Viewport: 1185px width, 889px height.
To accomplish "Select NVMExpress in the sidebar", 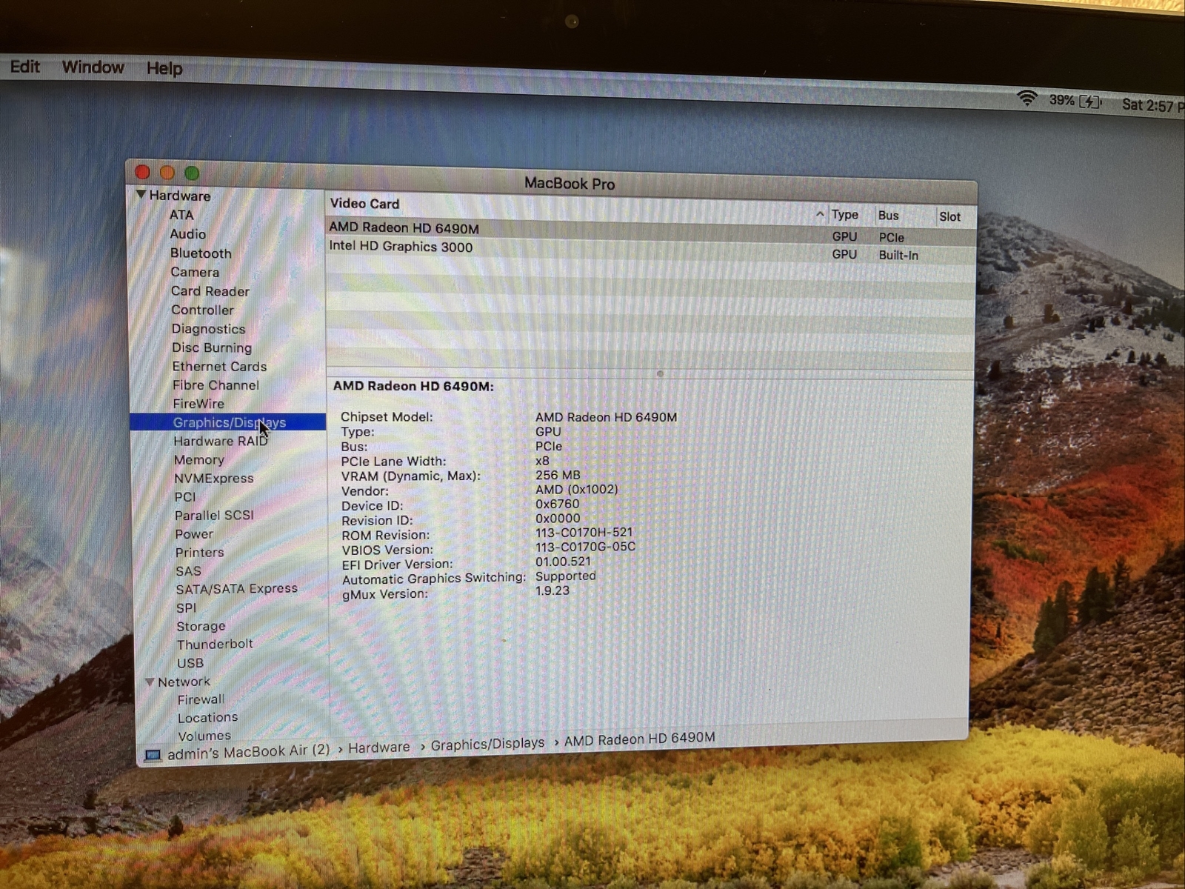I will pyautogui.click(x=214, y=479).
